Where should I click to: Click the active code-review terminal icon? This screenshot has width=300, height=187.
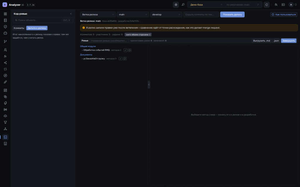(5, 137)
